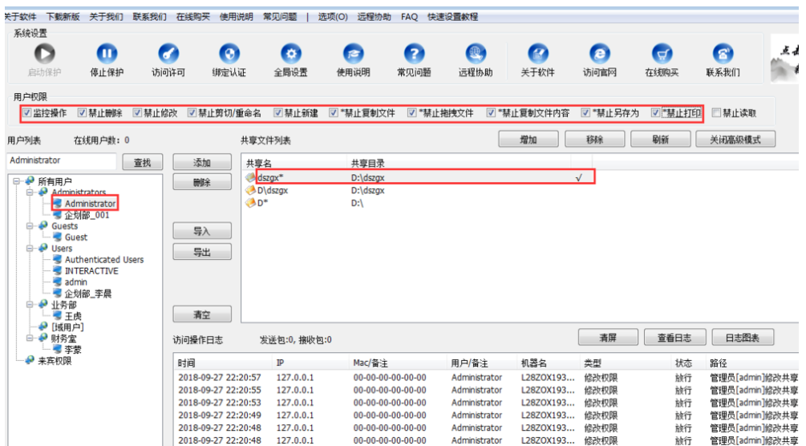Viewport: 806px width, 446px height.
Task: Click the 导入 button
Action: point(202,231)
